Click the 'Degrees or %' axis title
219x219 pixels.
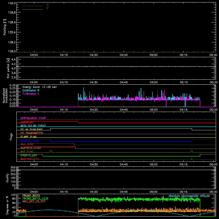(x=7, y=205)
